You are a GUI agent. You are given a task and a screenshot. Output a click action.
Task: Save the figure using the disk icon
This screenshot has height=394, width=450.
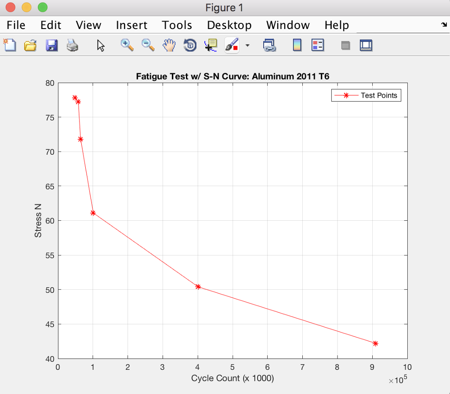coord(51,45)
